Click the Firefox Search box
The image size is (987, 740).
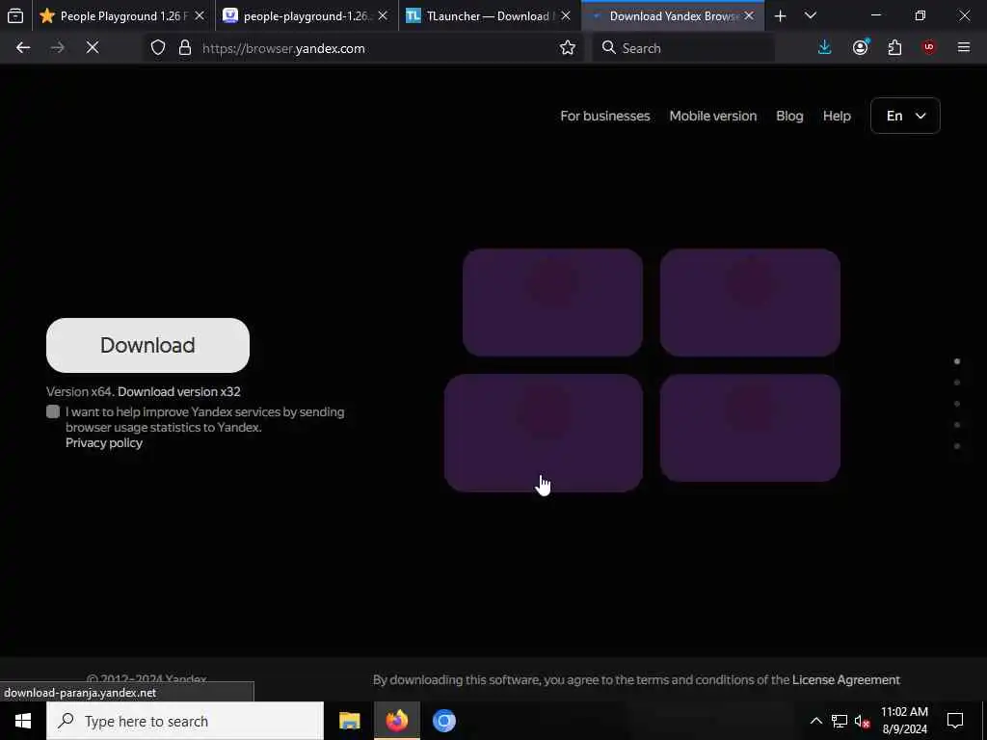pos(683,48)
